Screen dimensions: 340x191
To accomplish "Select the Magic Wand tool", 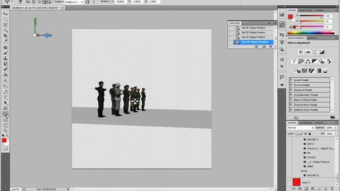I will click(x=5, y=30).
